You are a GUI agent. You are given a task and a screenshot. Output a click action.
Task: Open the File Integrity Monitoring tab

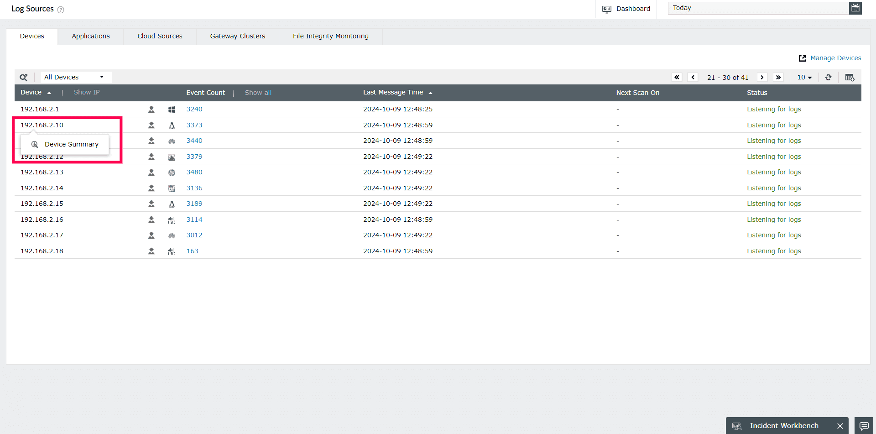point(331,37)
